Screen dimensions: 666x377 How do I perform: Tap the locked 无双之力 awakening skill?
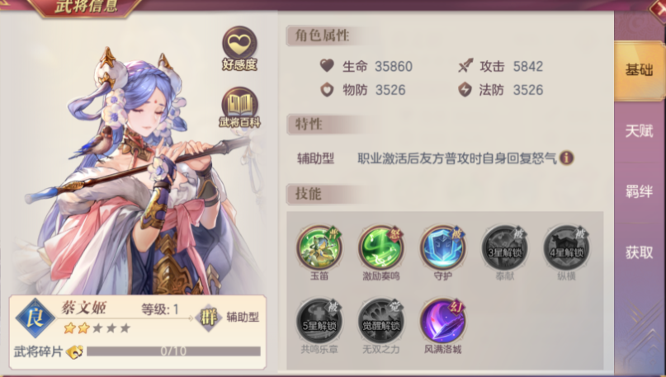click(381, 321)
